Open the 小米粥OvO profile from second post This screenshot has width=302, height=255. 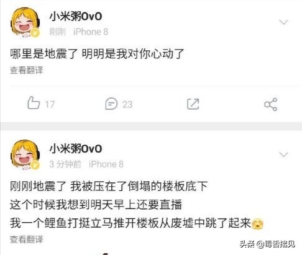[76, 149]
